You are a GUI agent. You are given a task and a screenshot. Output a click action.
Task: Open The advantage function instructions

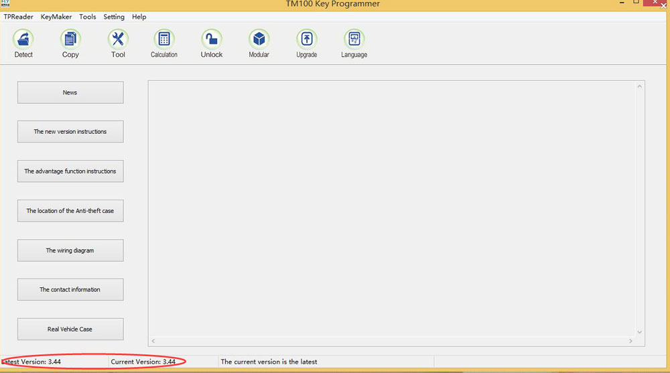coord(70,171)
